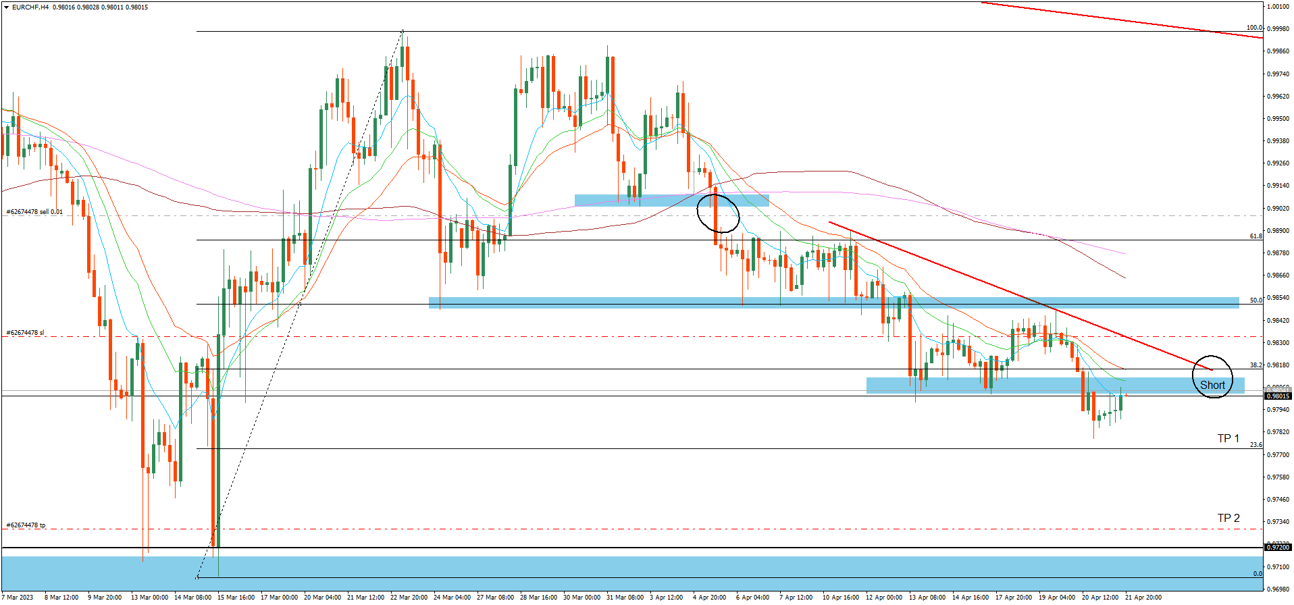The height and width of the screenshot is (605, 1294).
Task: Click 0.98660 on the price scale
Action: pyautogui.click(x=1278, y=275)
